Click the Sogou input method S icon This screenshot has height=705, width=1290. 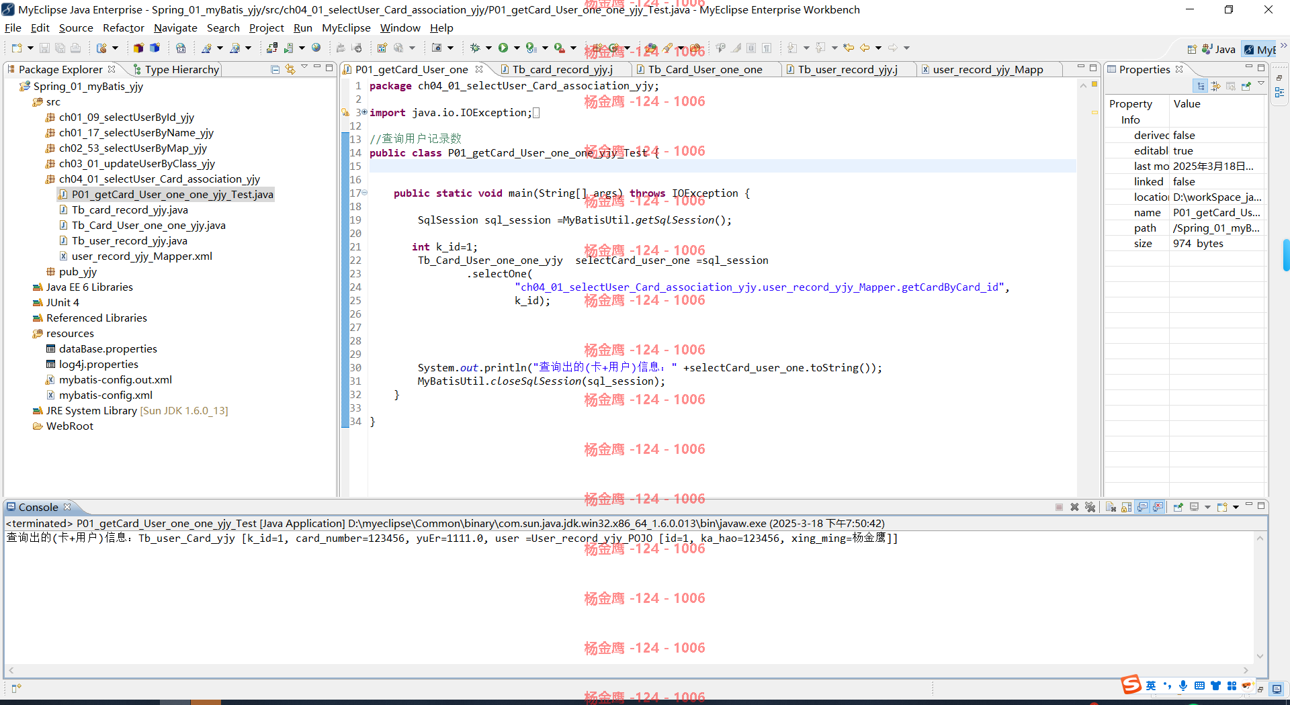tap(1131, 685)
